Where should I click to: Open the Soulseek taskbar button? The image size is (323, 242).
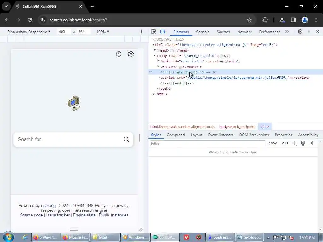220,237
